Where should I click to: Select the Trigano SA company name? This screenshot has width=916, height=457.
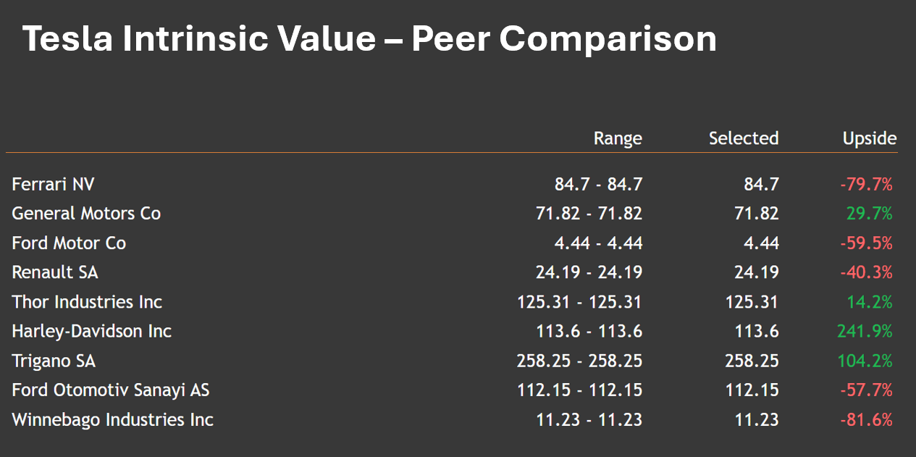click(54, 361)
